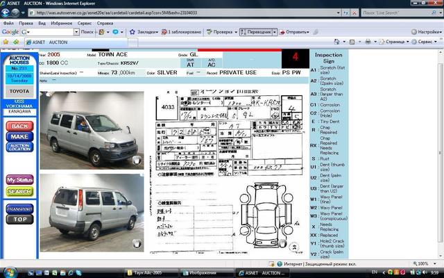Select the ASNET AUCTION browser tab
Viewport: 444px width, 278px height.
[76, 42]
